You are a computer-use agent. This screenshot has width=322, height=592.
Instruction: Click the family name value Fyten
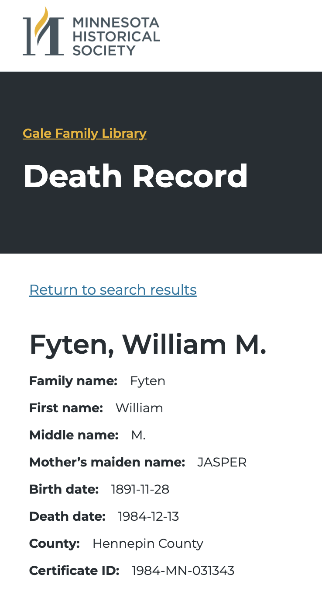point(148,381)
